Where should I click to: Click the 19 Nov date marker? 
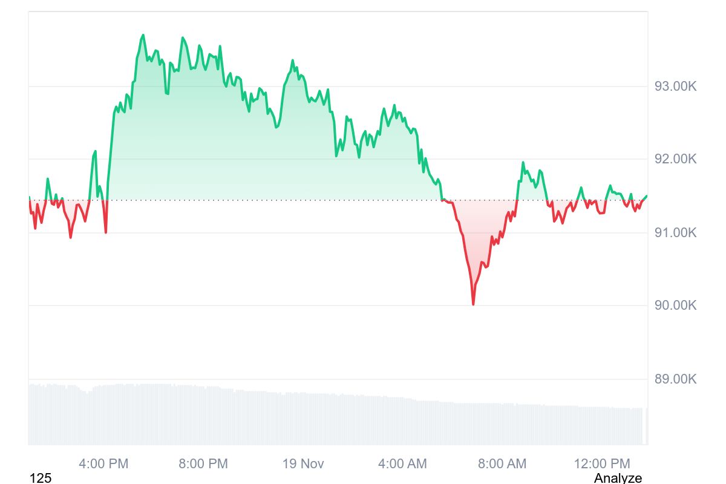click(303, 464)
